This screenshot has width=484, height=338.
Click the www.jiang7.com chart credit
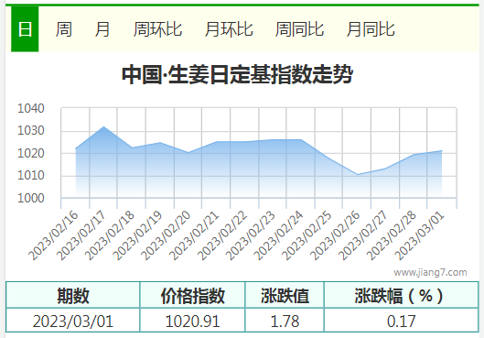pyautogui.click(x=430, y=272)
